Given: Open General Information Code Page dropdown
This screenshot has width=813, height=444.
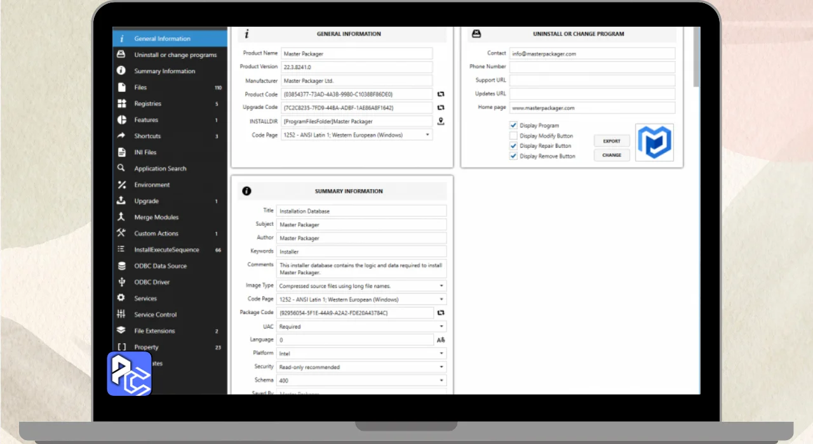Looking at the screenshot, I should (357, 134).
